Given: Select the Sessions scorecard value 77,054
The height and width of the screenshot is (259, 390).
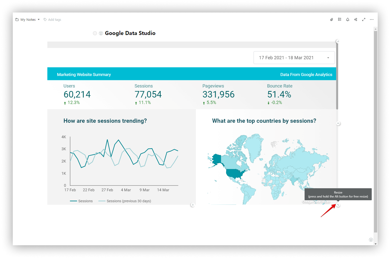Looking at the screenshot, I should coord(148,94).
